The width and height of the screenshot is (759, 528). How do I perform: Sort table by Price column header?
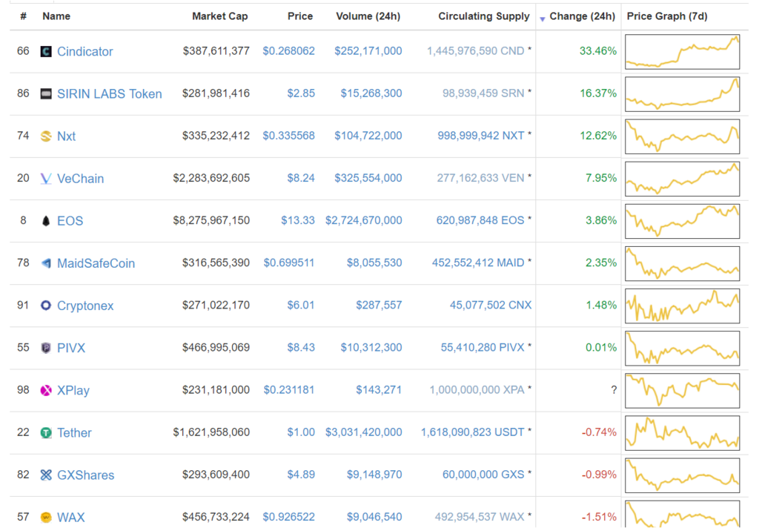pyautogui.click(x=300, y=16)
